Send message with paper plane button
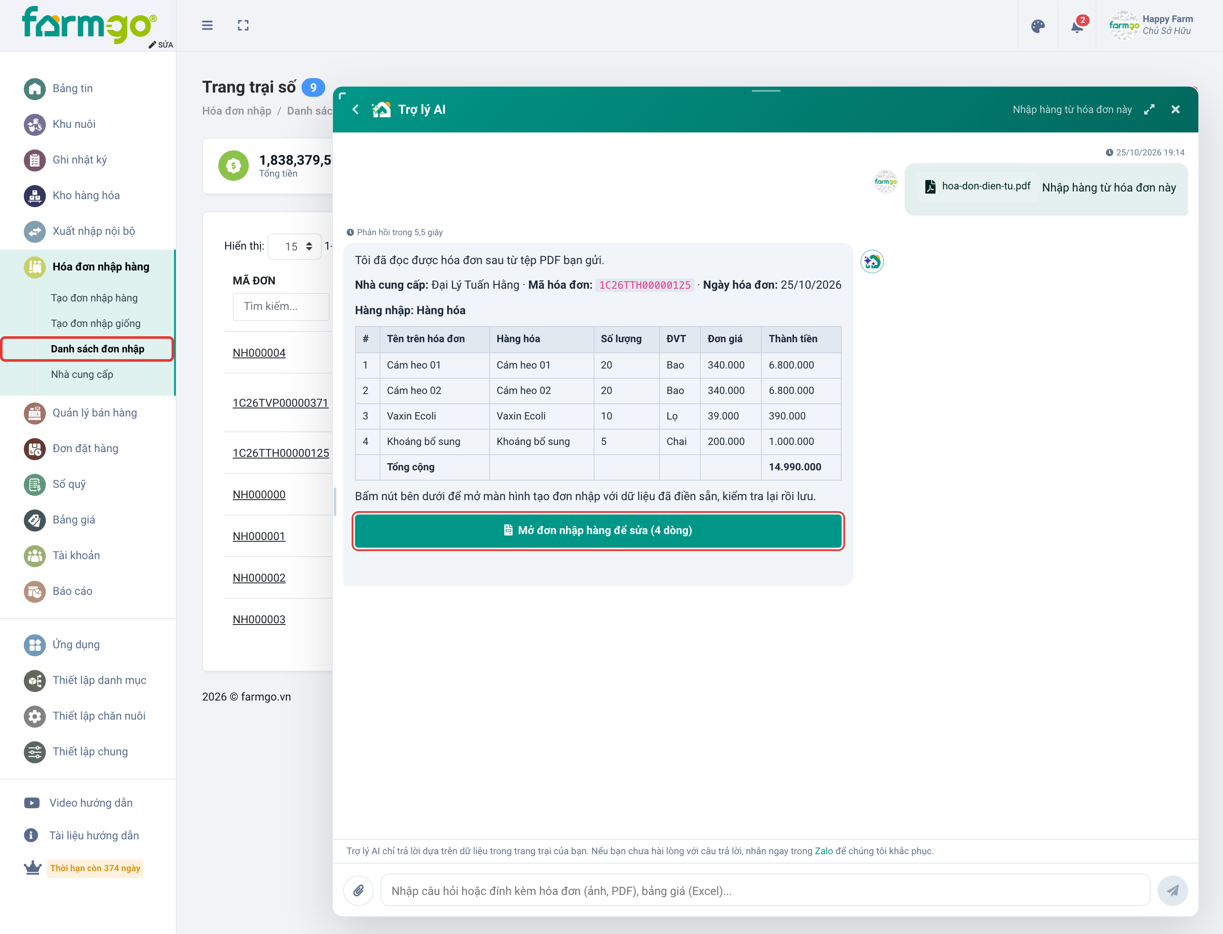 click(x=1172, y=891)
